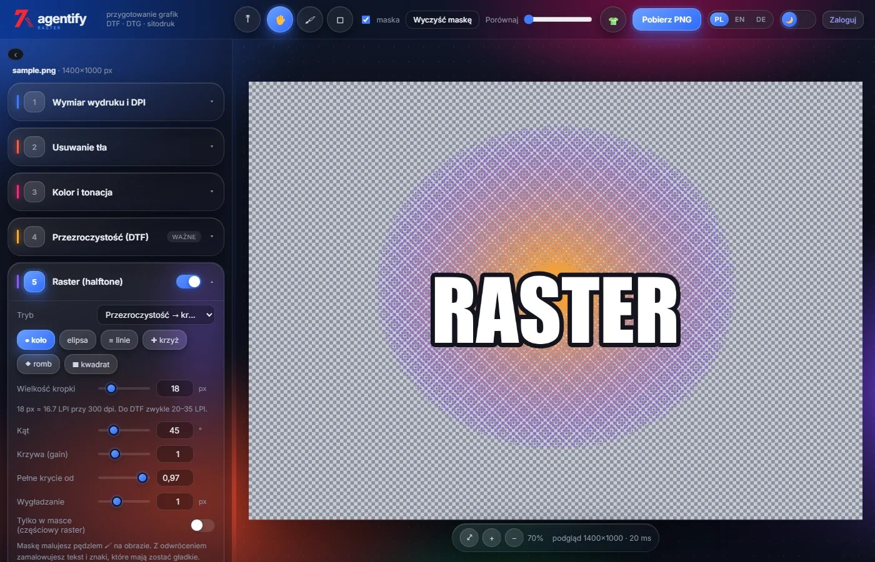The width and height of the screenshot is (875, 562).
Task: Click the Pełne krycie od slider handle
Action: [x=142, y=478]
